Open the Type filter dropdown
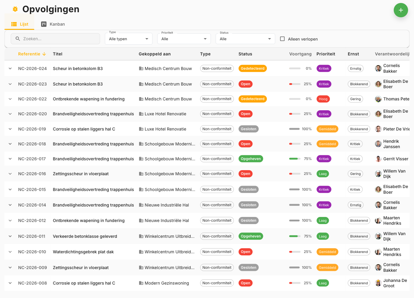Viewport: 414px width, 298px height. 128,38
